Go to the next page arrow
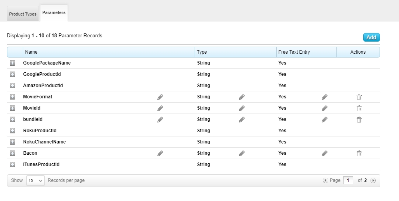 (x=373, y=180)
